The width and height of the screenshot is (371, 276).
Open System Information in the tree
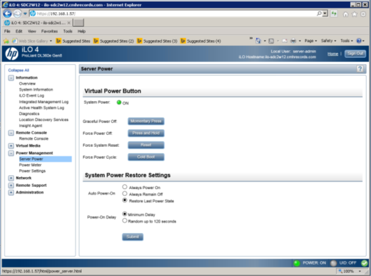36,90
